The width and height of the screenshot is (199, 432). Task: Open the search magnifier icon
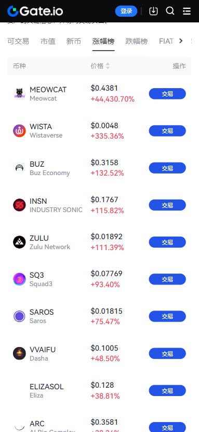pos(170,11)
